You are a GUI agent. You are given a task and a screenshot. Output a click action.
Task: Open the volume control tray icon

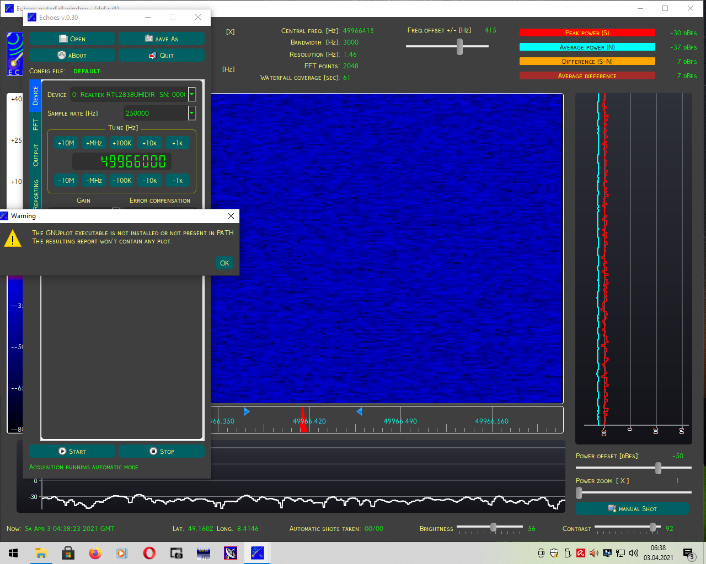click(634, 553)
